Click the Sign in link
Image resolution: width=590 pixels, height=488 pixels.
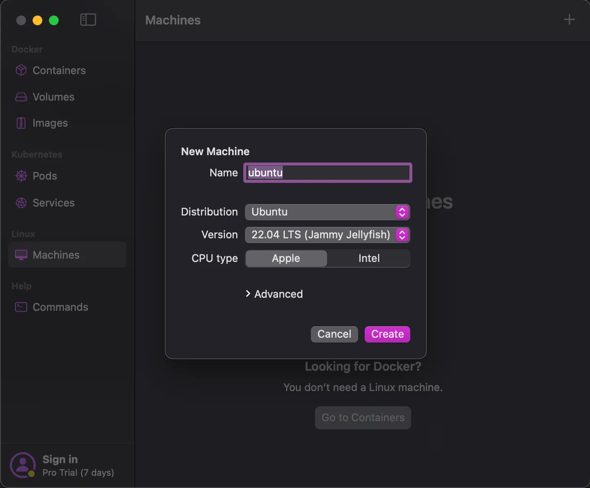pyautogui.click(x=60, y=459)
